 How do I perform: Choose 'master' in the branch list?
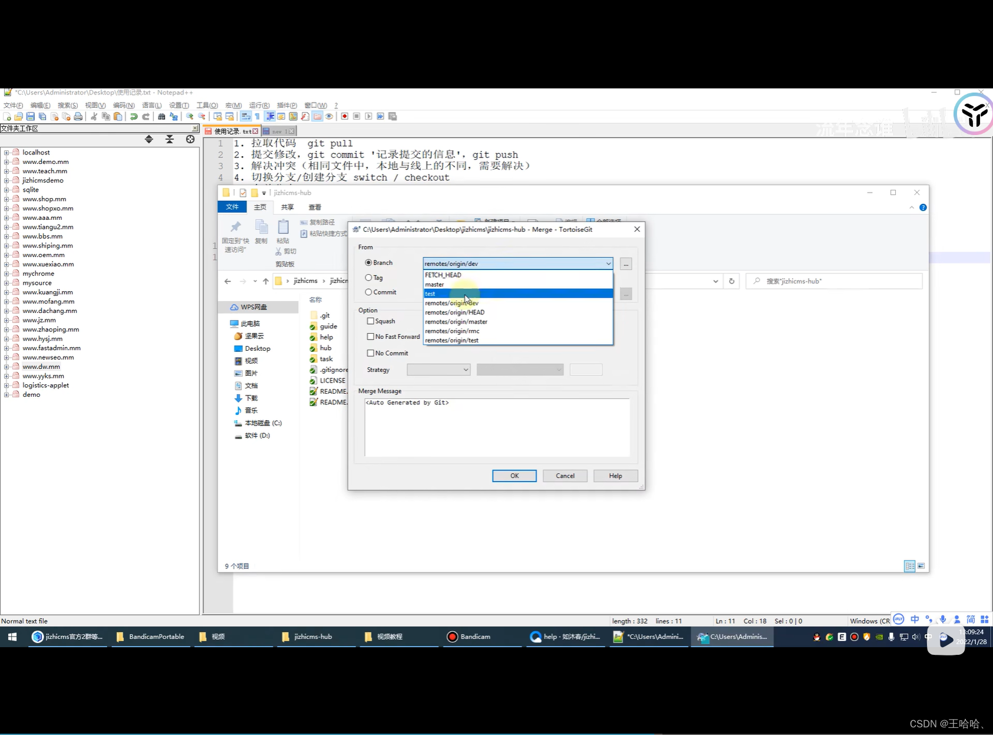point(518,284)
